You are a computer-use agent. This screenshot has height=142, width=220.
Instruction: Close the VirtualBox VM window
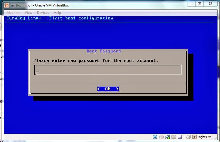click(x=211, y=4)
